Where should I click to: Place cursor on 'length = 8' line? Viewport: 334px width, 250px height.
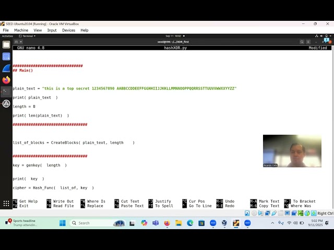click(x=24, y=106)
